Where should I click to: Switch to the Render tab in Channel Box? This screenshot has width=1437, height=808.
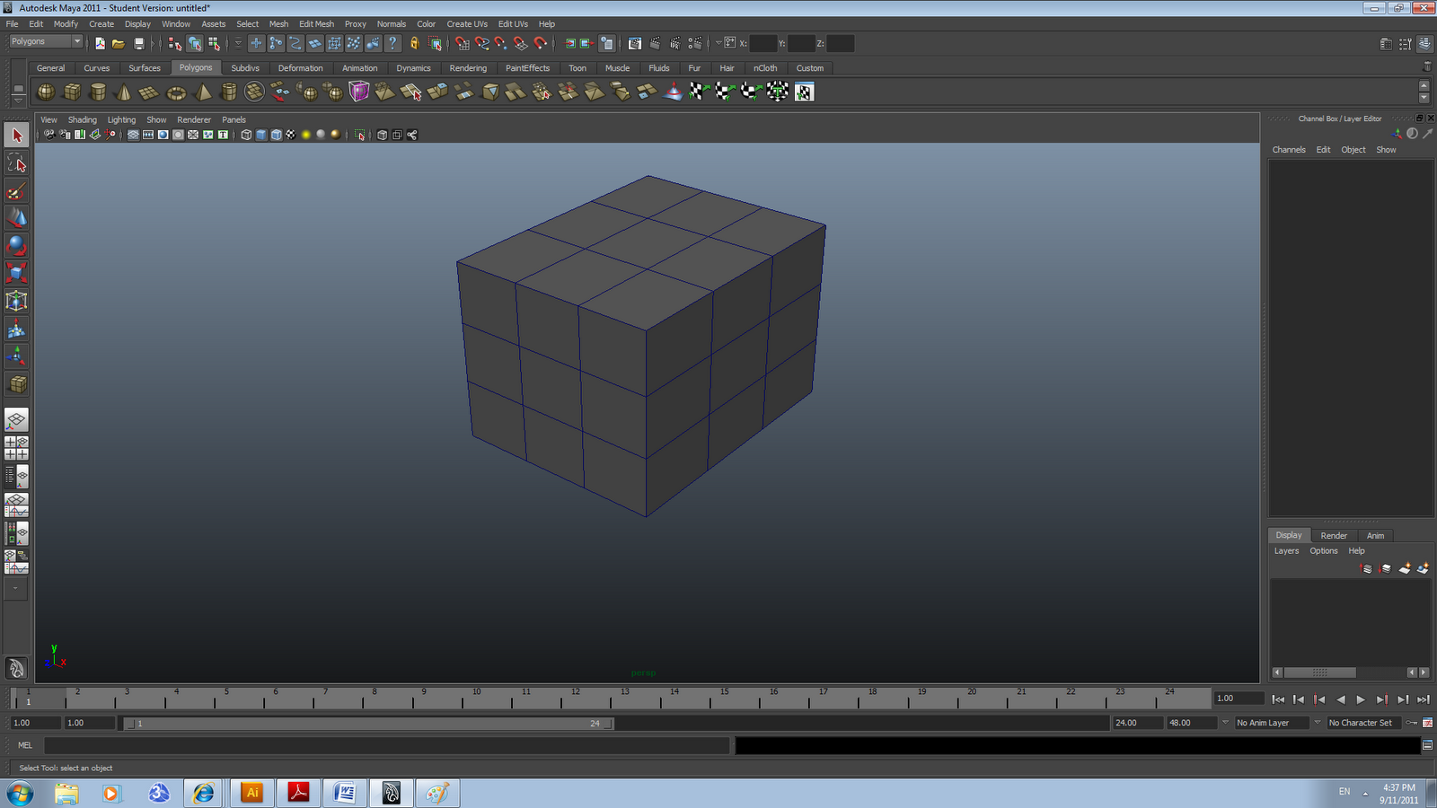point(1334,535)
